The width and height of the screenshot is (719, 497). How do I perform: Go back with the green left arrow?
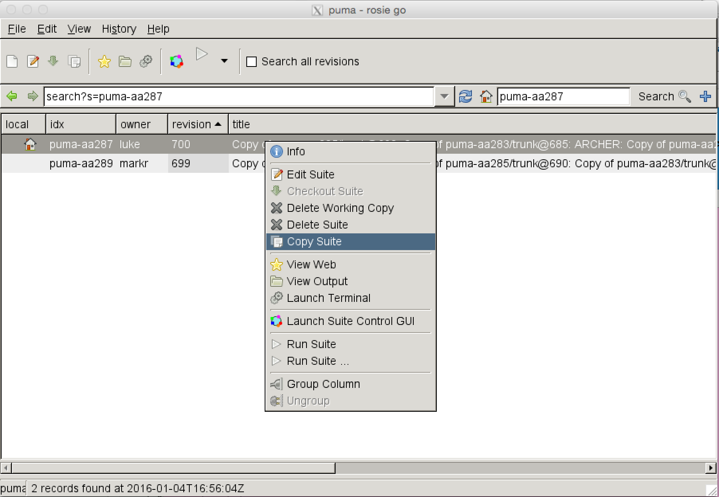(12, 96)
